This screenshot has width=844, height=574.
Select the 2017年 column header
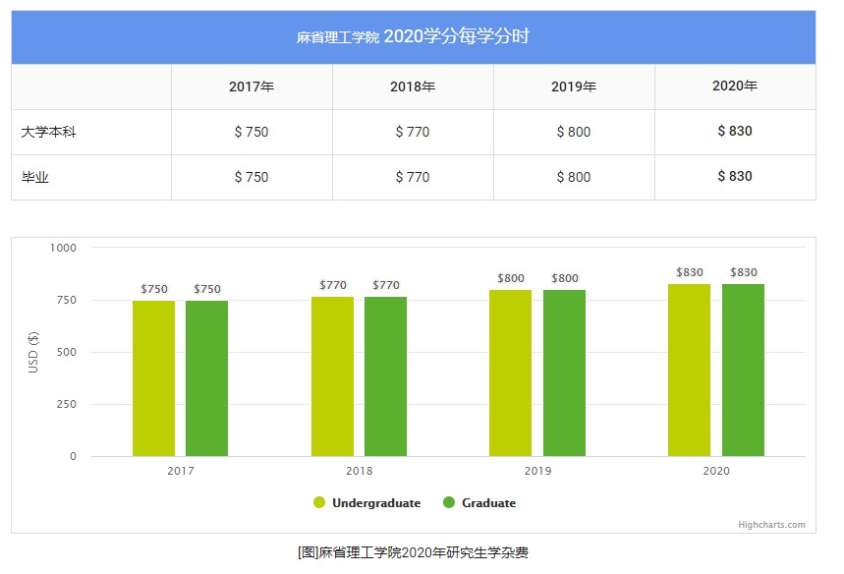[x=252, y=86]
